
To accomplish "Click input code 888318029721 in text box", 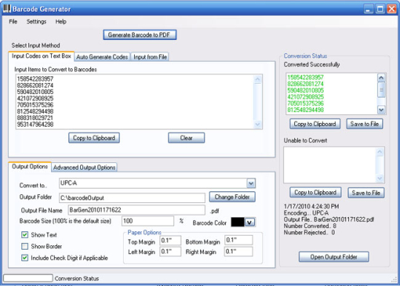I will (35, 118).
